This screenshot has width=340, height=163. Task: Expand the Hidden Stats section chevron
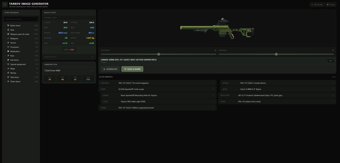tap(92, 57)
